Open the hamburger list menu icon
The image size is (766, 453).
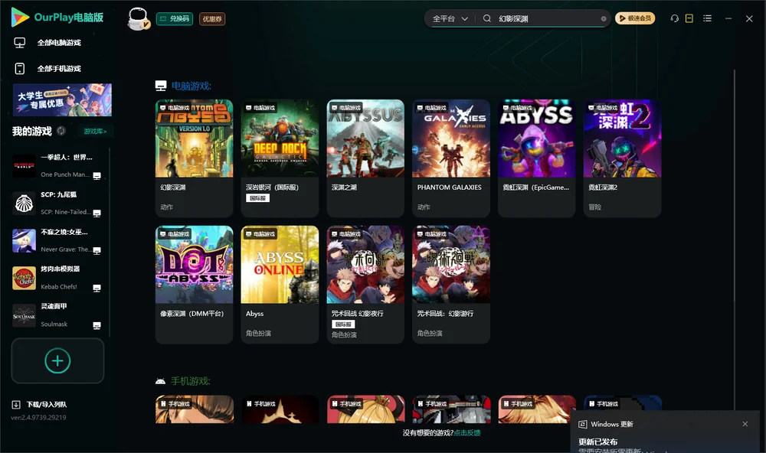707,18
